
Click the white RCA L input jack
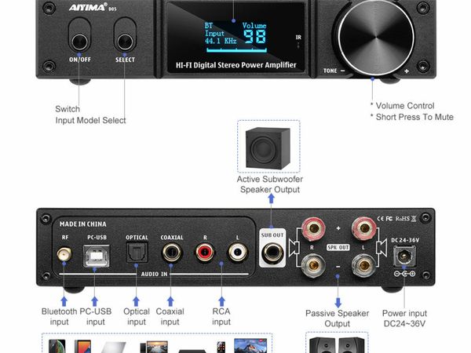(x=236, y=253)
